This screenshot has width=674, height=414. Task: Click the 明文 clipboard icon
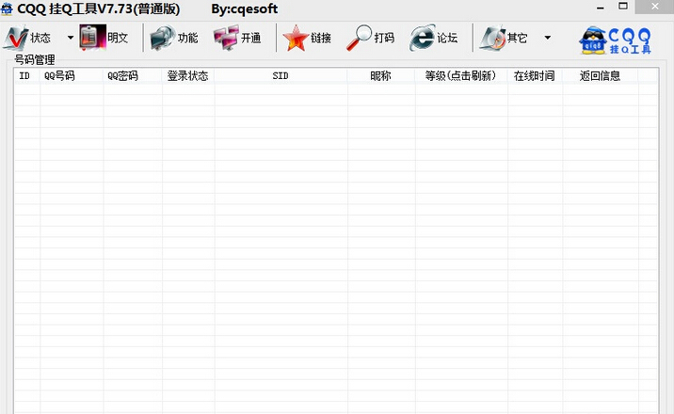[x=92, y=38]
